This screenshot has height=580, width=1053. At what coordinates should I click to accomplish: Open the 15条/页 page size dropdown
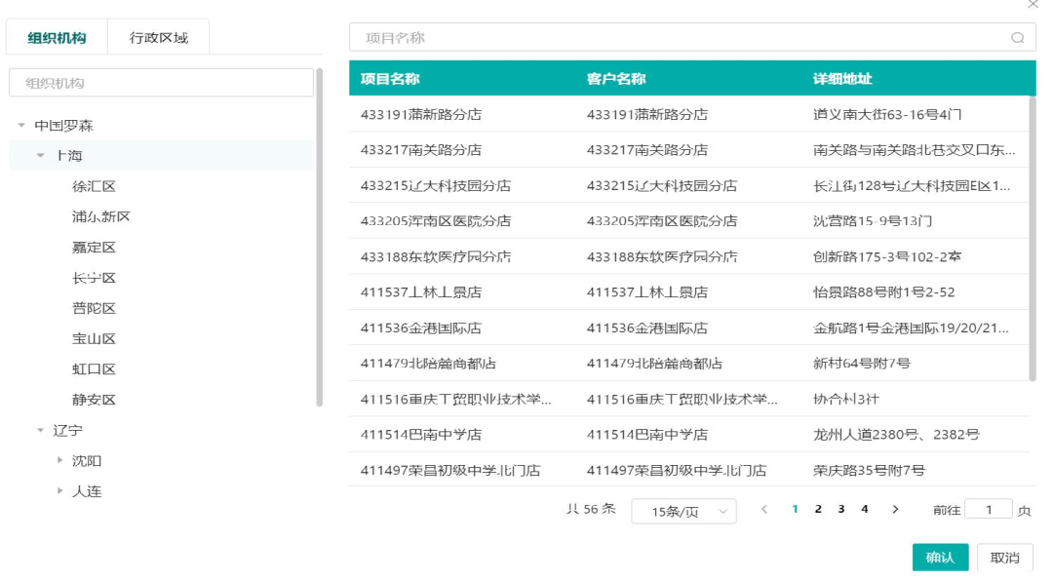[683, 512]
